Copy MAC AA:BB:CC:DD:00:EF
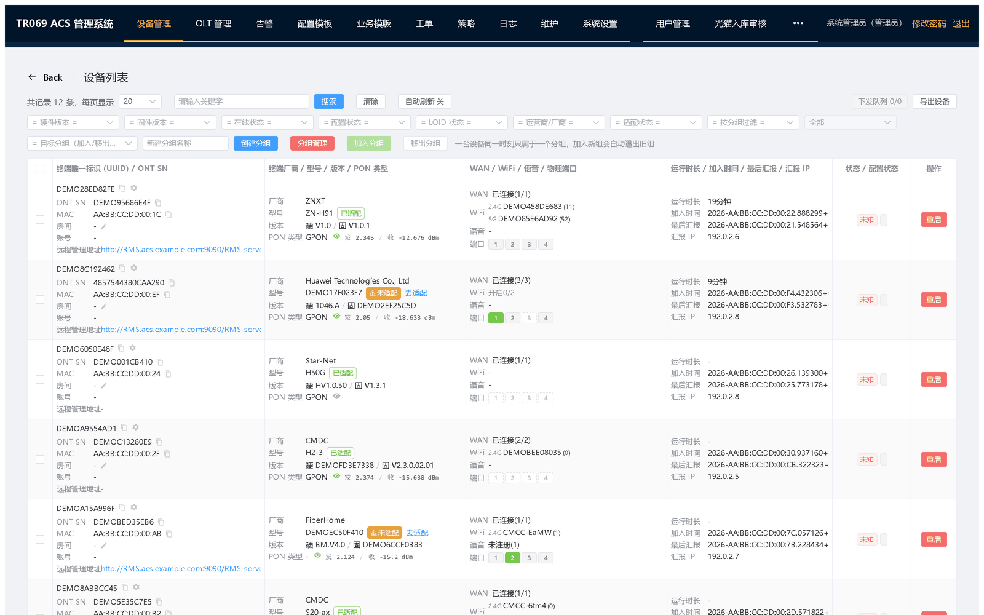This screenshot has height=615, width=984. pos(167,295)
